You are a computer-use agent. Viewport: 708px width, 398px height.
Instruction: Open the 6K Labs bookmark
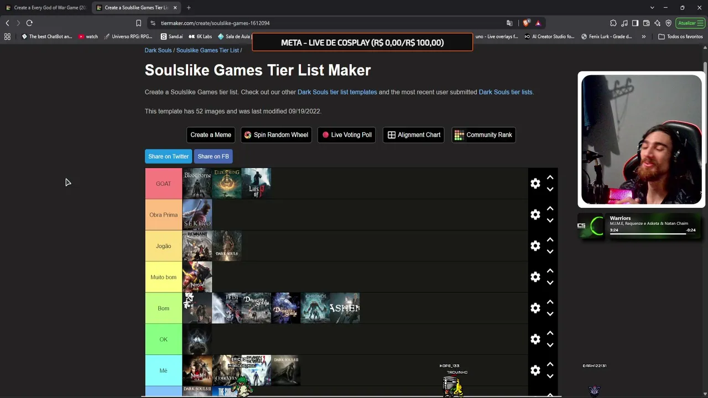[x=200, y=36]
